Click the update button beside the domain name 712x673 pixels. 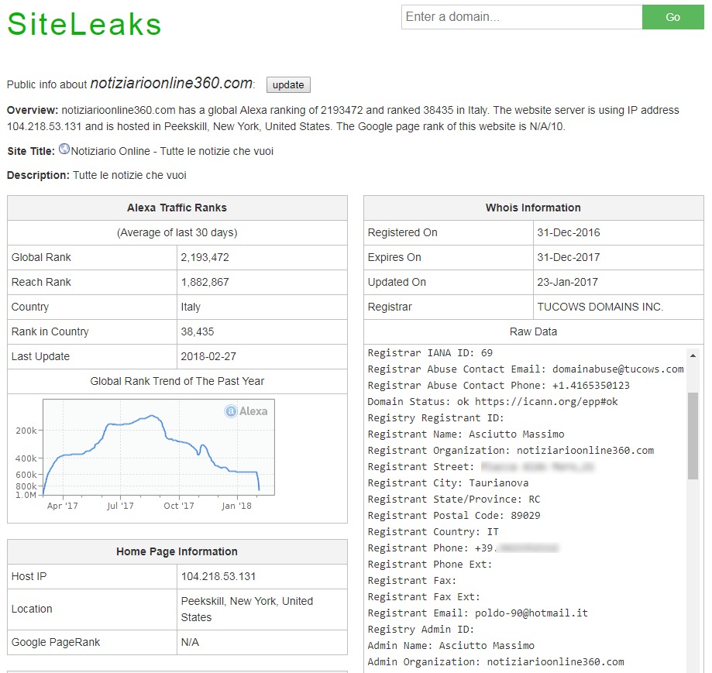(x=288, y=85)
